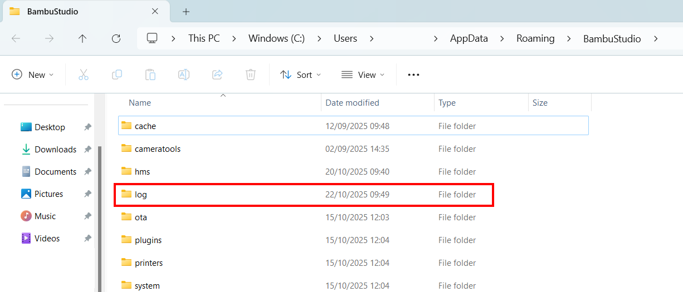Image resolution: width=683 pixels, height=292 pixels.
Task: Go forward with the Forward arrow
Action: (x=50, y=38)
